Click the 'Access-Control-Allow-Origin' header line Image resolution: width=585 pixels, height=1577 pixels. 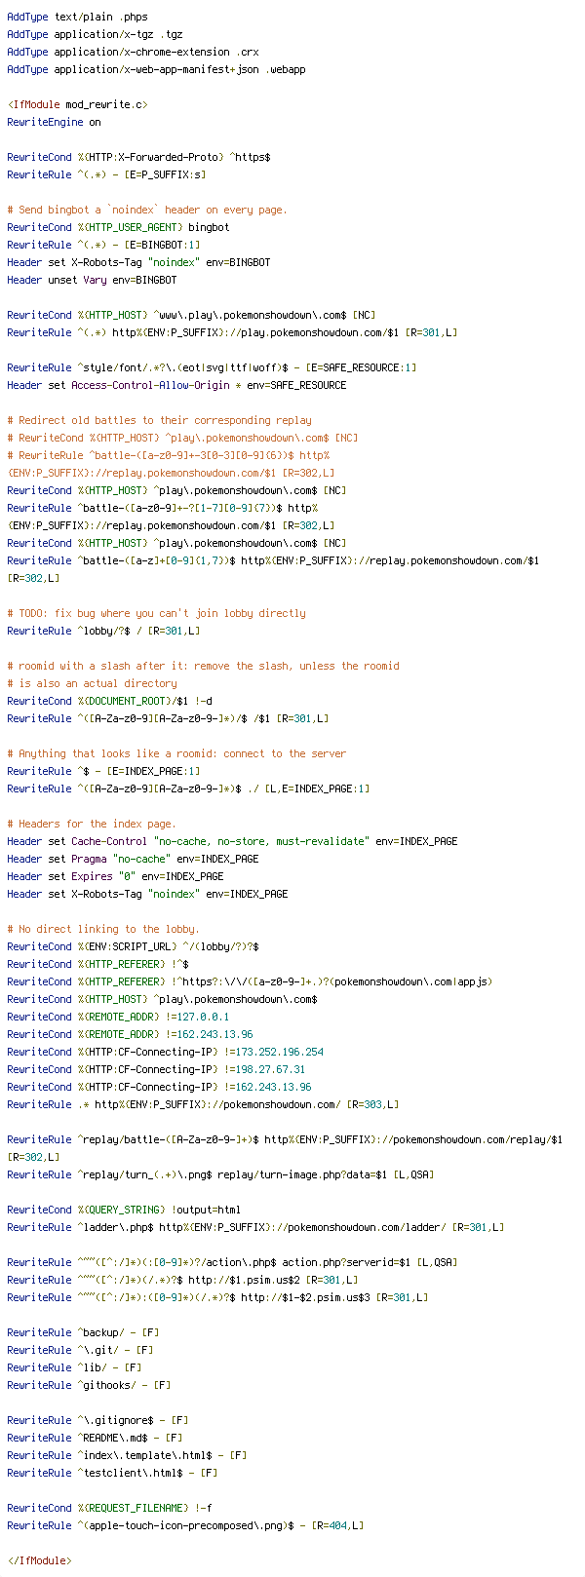176,385
